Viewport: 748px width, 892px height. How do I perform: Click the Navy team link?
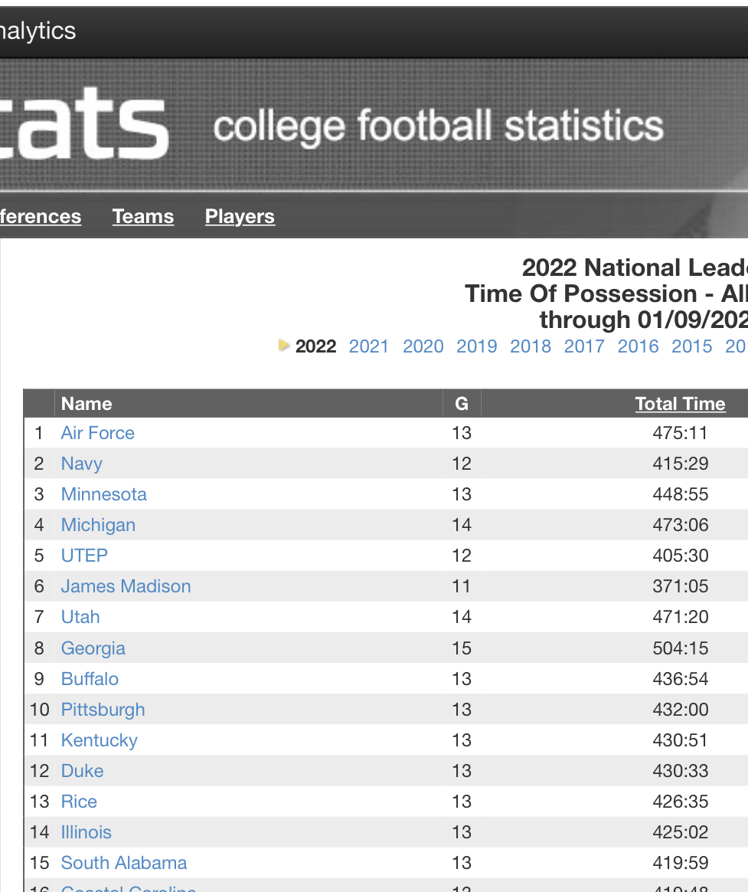82,464
